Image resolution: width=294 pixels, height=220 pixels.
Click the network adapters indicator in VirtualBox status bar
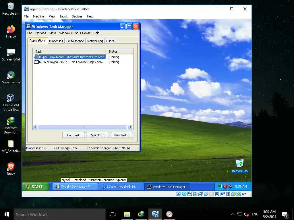coord(200,194)
